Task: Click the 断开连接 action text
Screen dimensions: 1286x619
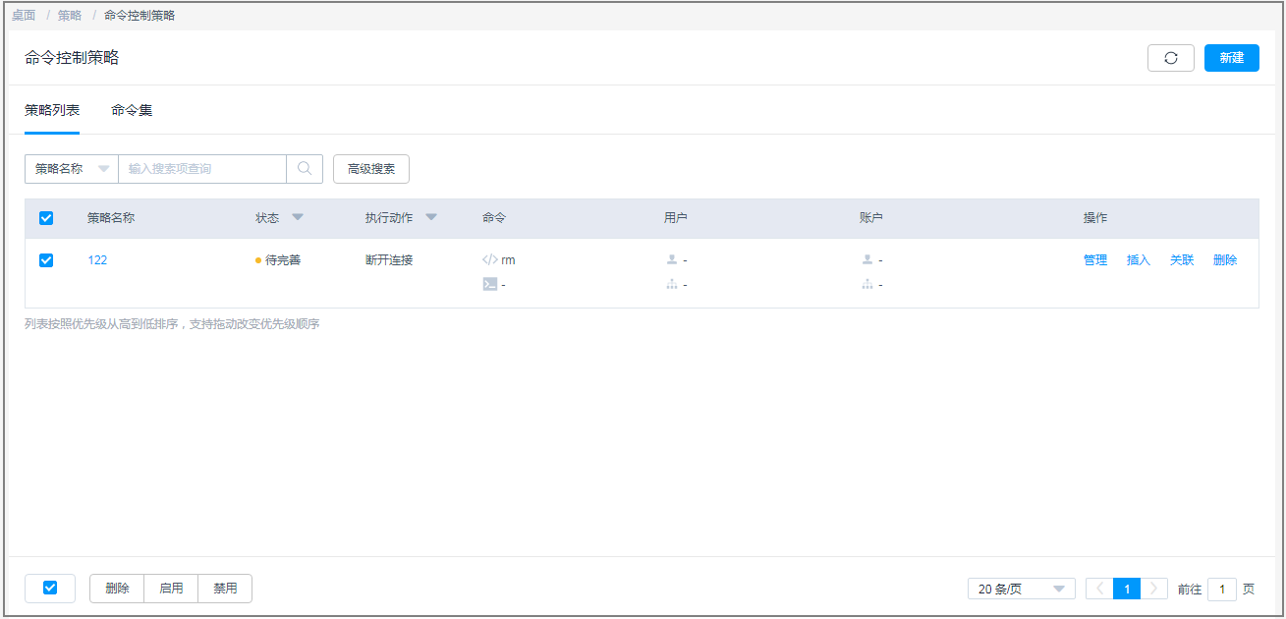Action: coord(389,260)
